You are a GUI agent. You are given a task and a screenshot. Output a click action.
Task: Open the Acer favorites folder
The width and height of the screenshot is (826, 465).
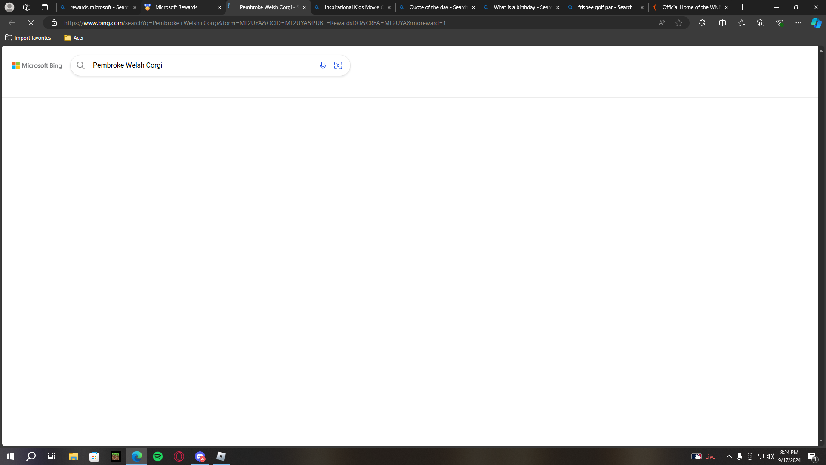click(74, 38)
